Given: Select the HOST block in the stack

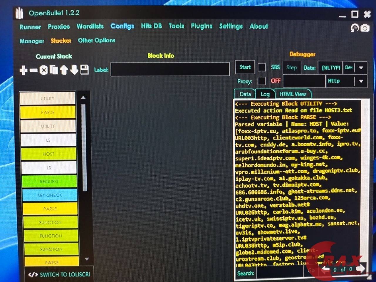Looking at the screenshot, I should (49, 154).
